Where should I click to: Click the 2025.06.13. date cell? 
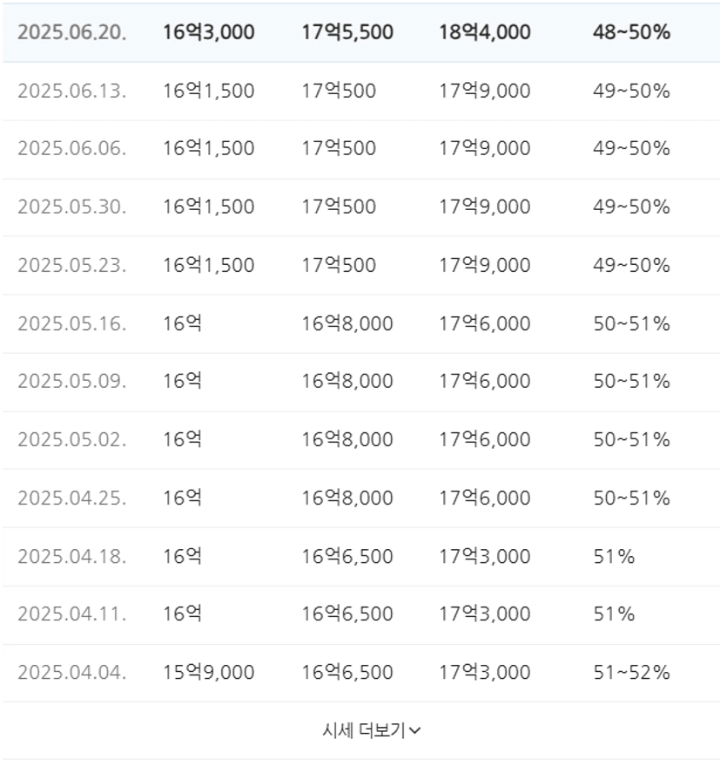click(72, 91)
